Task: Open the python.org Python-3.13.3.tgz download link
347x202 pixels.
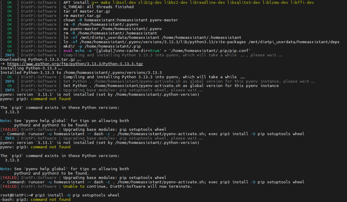Action: click(x=75, y=64)
